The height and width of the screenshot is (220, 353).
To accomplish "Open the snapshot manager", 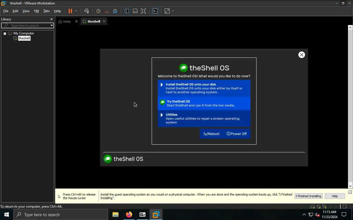I will click(x=115, y=11).
